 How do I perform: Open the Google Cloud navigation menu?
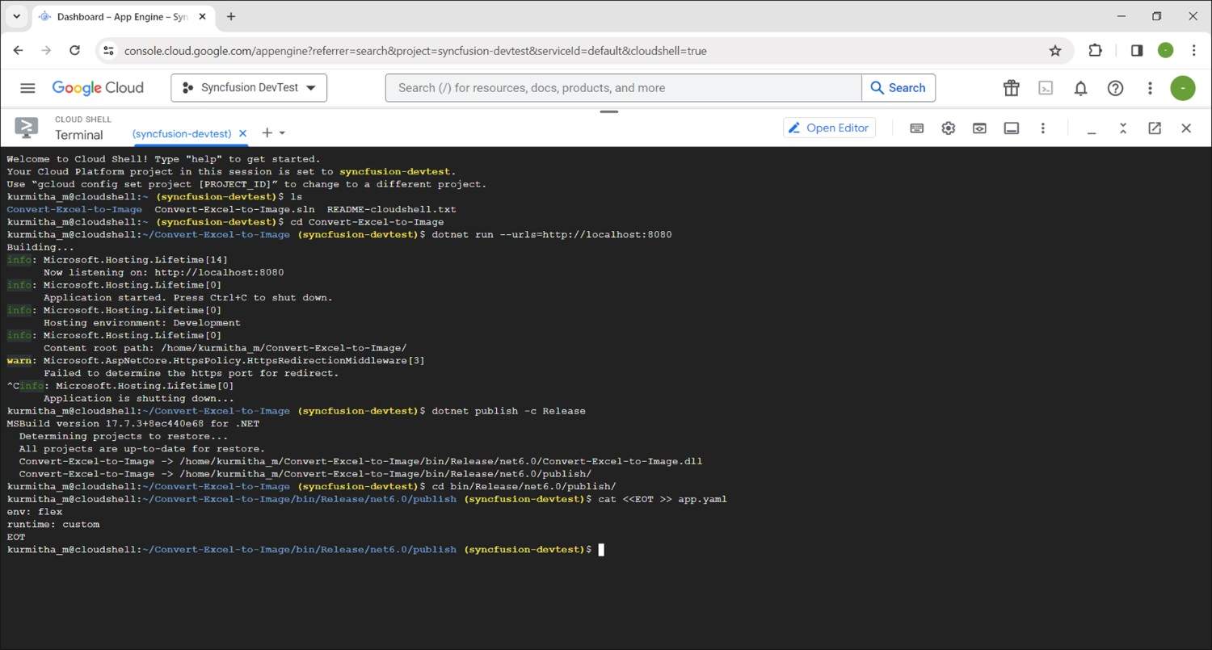(27, 88)
